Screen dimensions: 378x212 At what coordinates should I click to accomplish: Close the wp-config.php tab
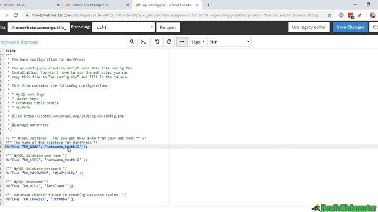tap(197, 5)
